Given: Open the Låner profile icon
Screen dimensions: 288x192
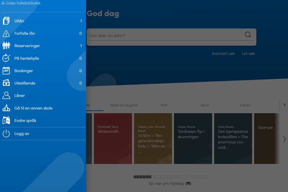Looking at the screenshot, I should [6, 96].
